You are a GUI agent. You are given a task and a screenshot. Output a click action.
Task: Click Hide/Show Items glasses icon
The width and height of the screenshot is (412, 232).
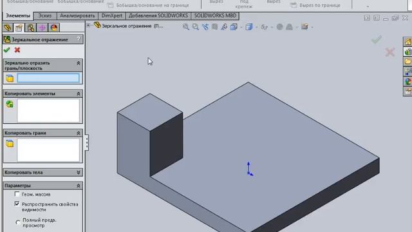coord(264,27)
